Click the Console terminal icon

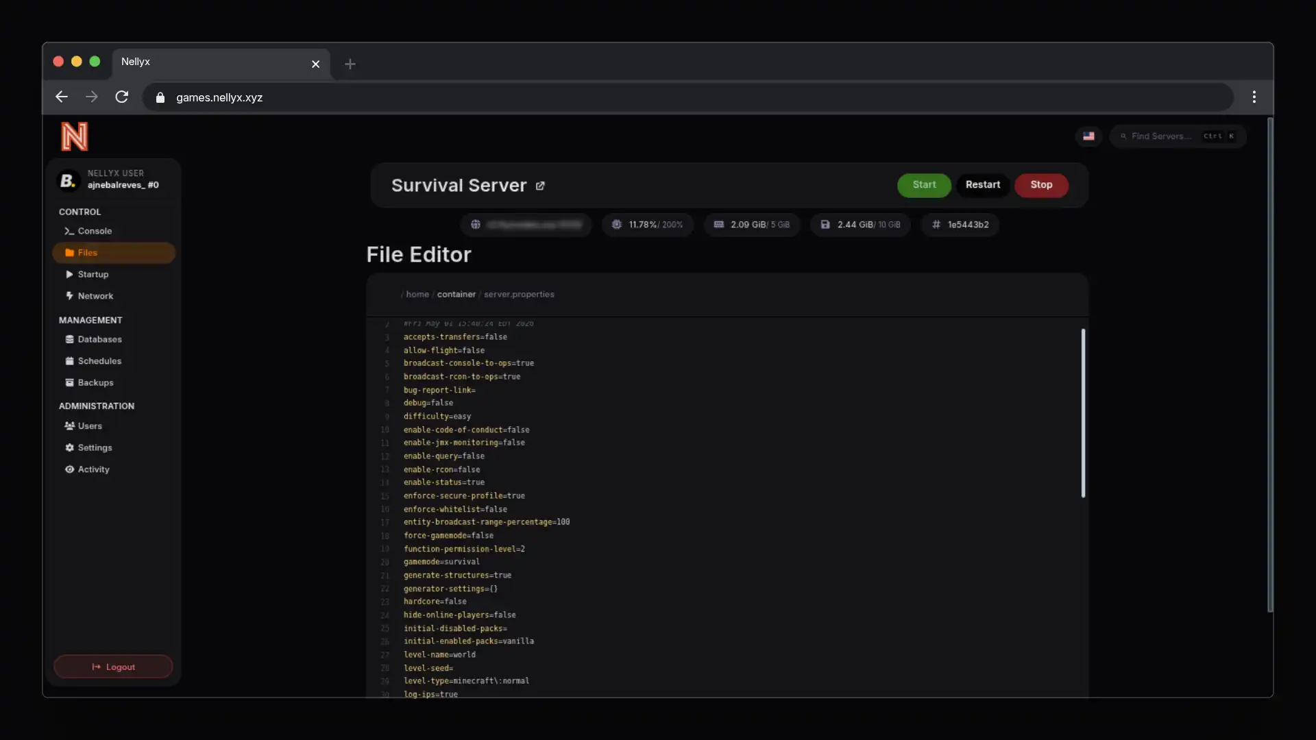69,231
